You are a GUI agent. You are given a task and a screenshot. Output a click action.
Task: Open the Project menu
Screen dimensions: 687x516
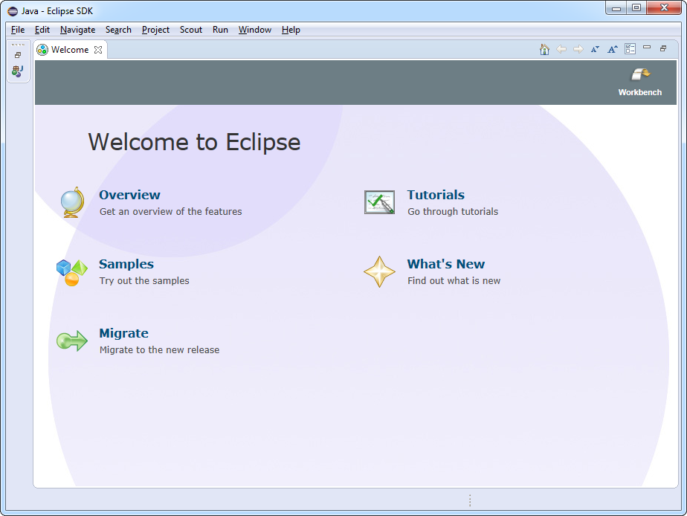(x=155, y=30)
